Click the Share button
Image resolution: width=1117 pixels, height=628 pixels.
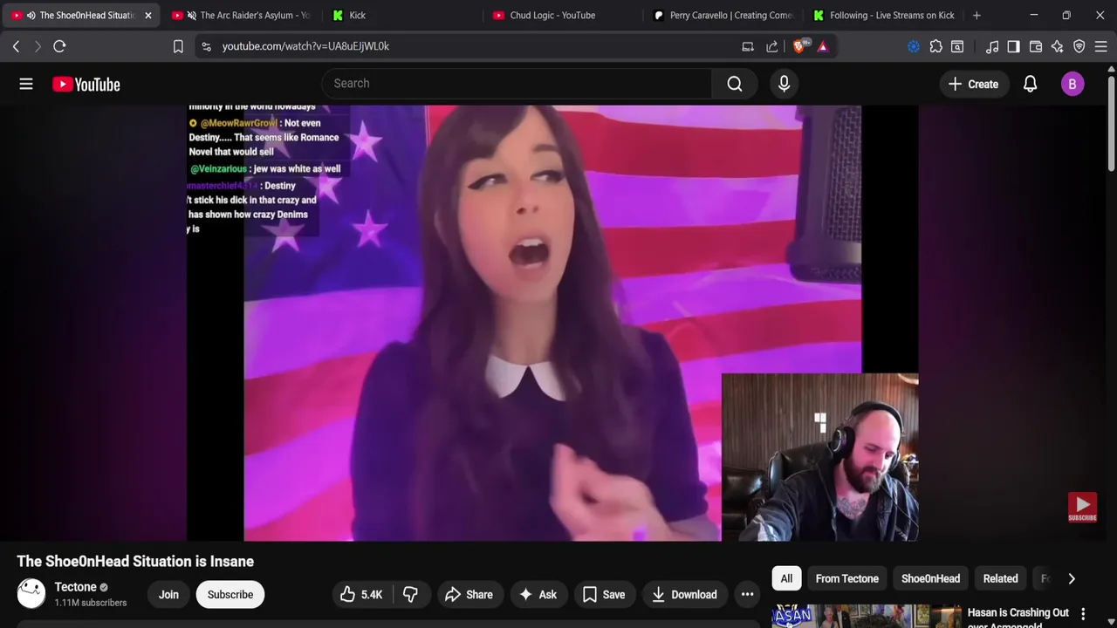click(x=469, y=595)
